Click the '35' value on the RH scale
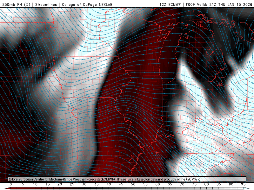The image size is (254, 190). point(97,184)
